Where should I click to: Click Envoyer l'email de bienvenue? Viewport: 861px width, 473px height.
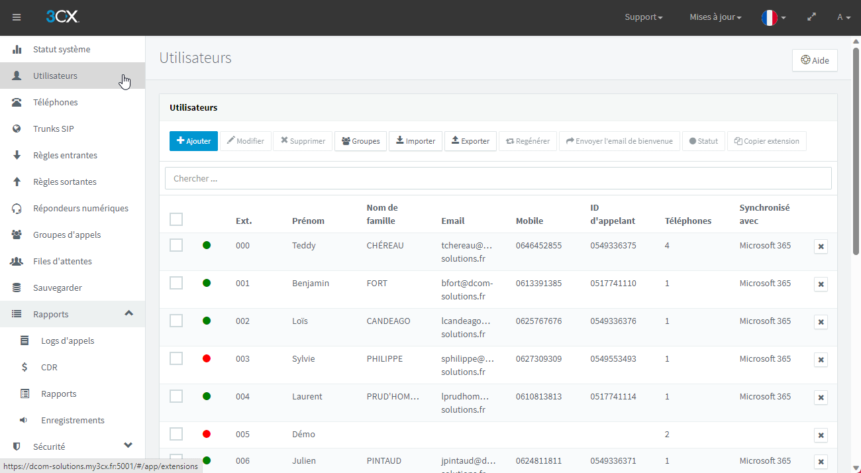click(x=619, y=141)
